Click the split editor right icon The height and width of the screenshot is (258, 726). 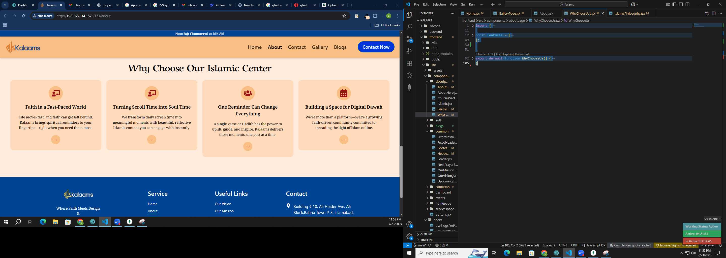point(714,13)
